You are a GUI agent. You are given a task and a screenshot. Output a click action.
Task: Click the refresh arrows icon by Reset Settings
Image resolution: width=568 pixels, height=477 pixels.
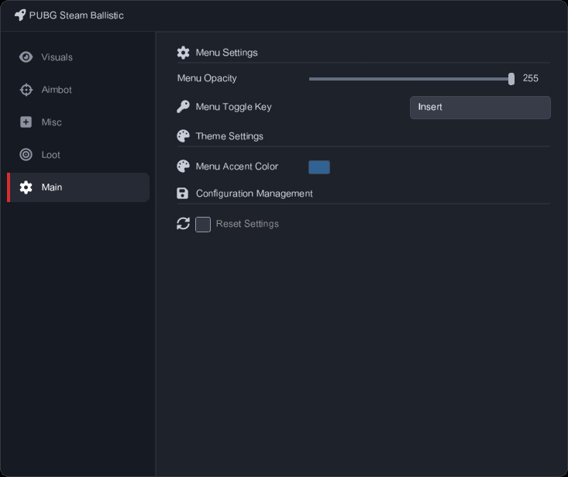coord(183,224)
